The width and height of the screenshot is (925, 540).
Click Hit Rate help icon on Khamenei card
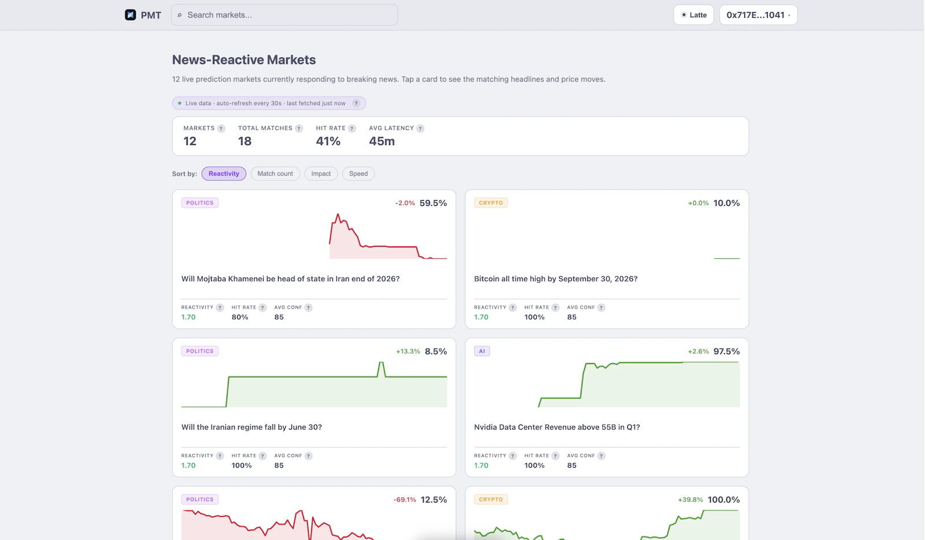[262, 308]
